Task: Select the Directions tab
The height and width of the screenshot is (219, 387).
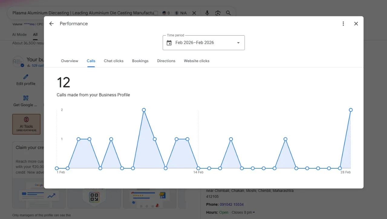Action: click(x=166, y=61)
